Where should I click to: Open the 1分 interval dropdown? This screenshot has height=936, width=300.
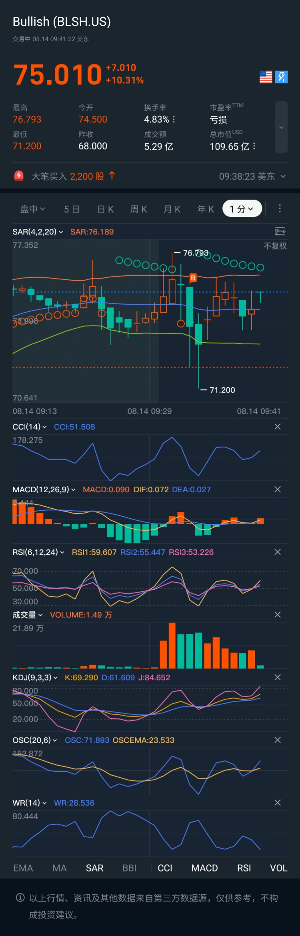click(x=242, y=208)
